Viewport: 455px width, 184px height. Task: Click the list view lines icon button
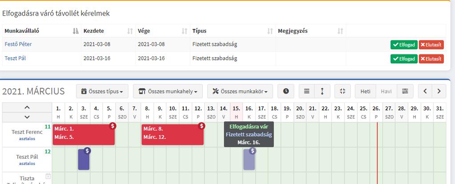click(x=307, y=91)
